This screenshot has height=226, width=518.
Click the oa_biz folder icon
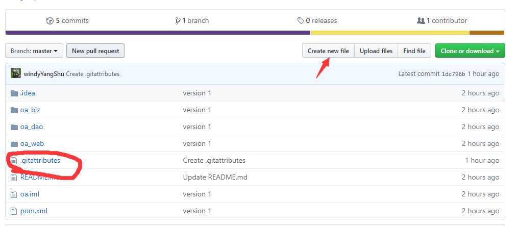[14, 110]
